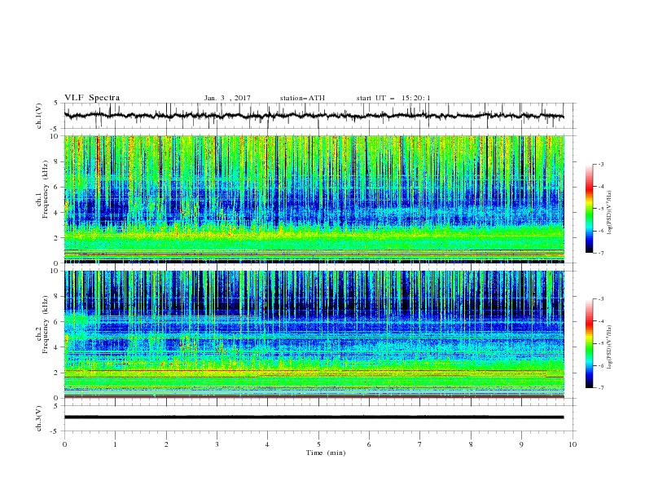The image size is (645, 499).
Task: Click the "8" tick on ch.1 frequency axis
Action: pyautogui.click(x=57, y=161)
